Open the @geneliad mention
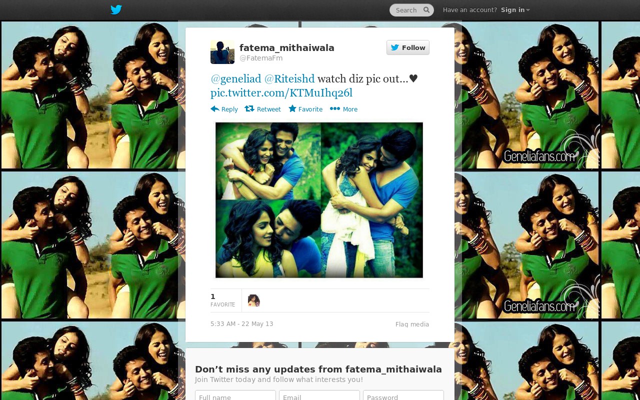Screen dimensions: 640x400 (236, 78)
